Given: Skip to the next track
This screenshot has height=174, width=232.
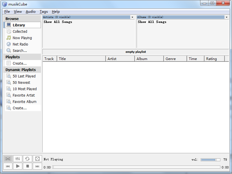Looking at the screenshot, I should click(x=37, y=166).
